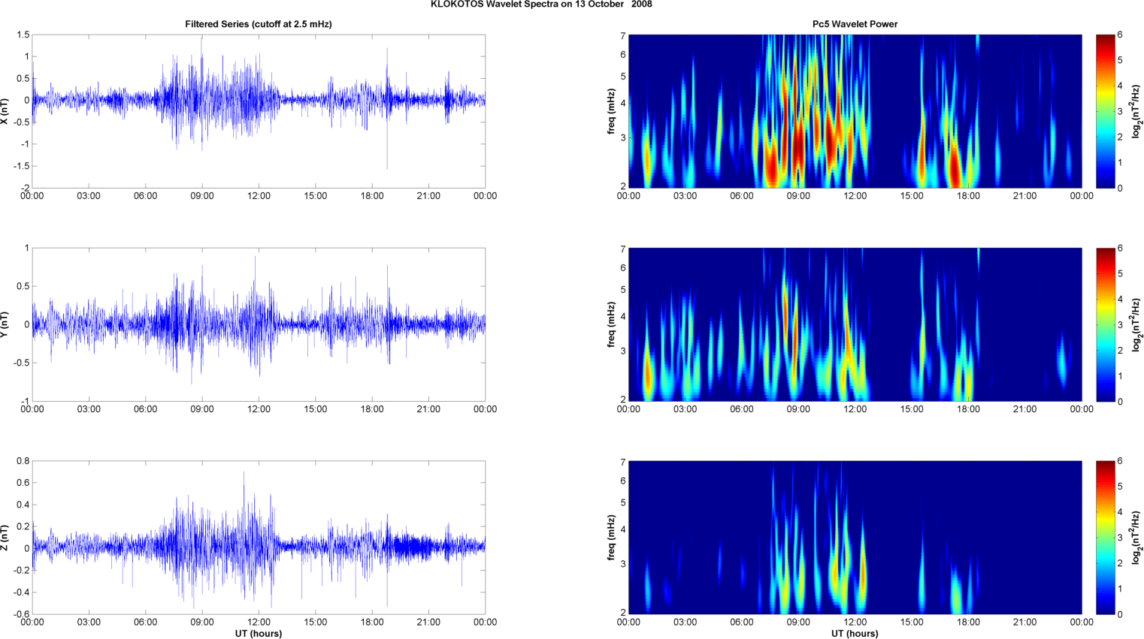
Task: Select the Y (nT) axis label
Action: [x=5, y=324]
